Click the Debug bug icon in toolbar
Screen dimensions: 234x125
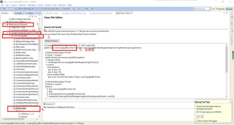click(20, 9)
